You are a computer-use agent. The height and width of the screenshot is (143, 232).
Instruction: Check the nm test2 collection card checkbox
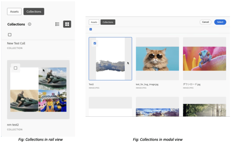tap(15, 68)
